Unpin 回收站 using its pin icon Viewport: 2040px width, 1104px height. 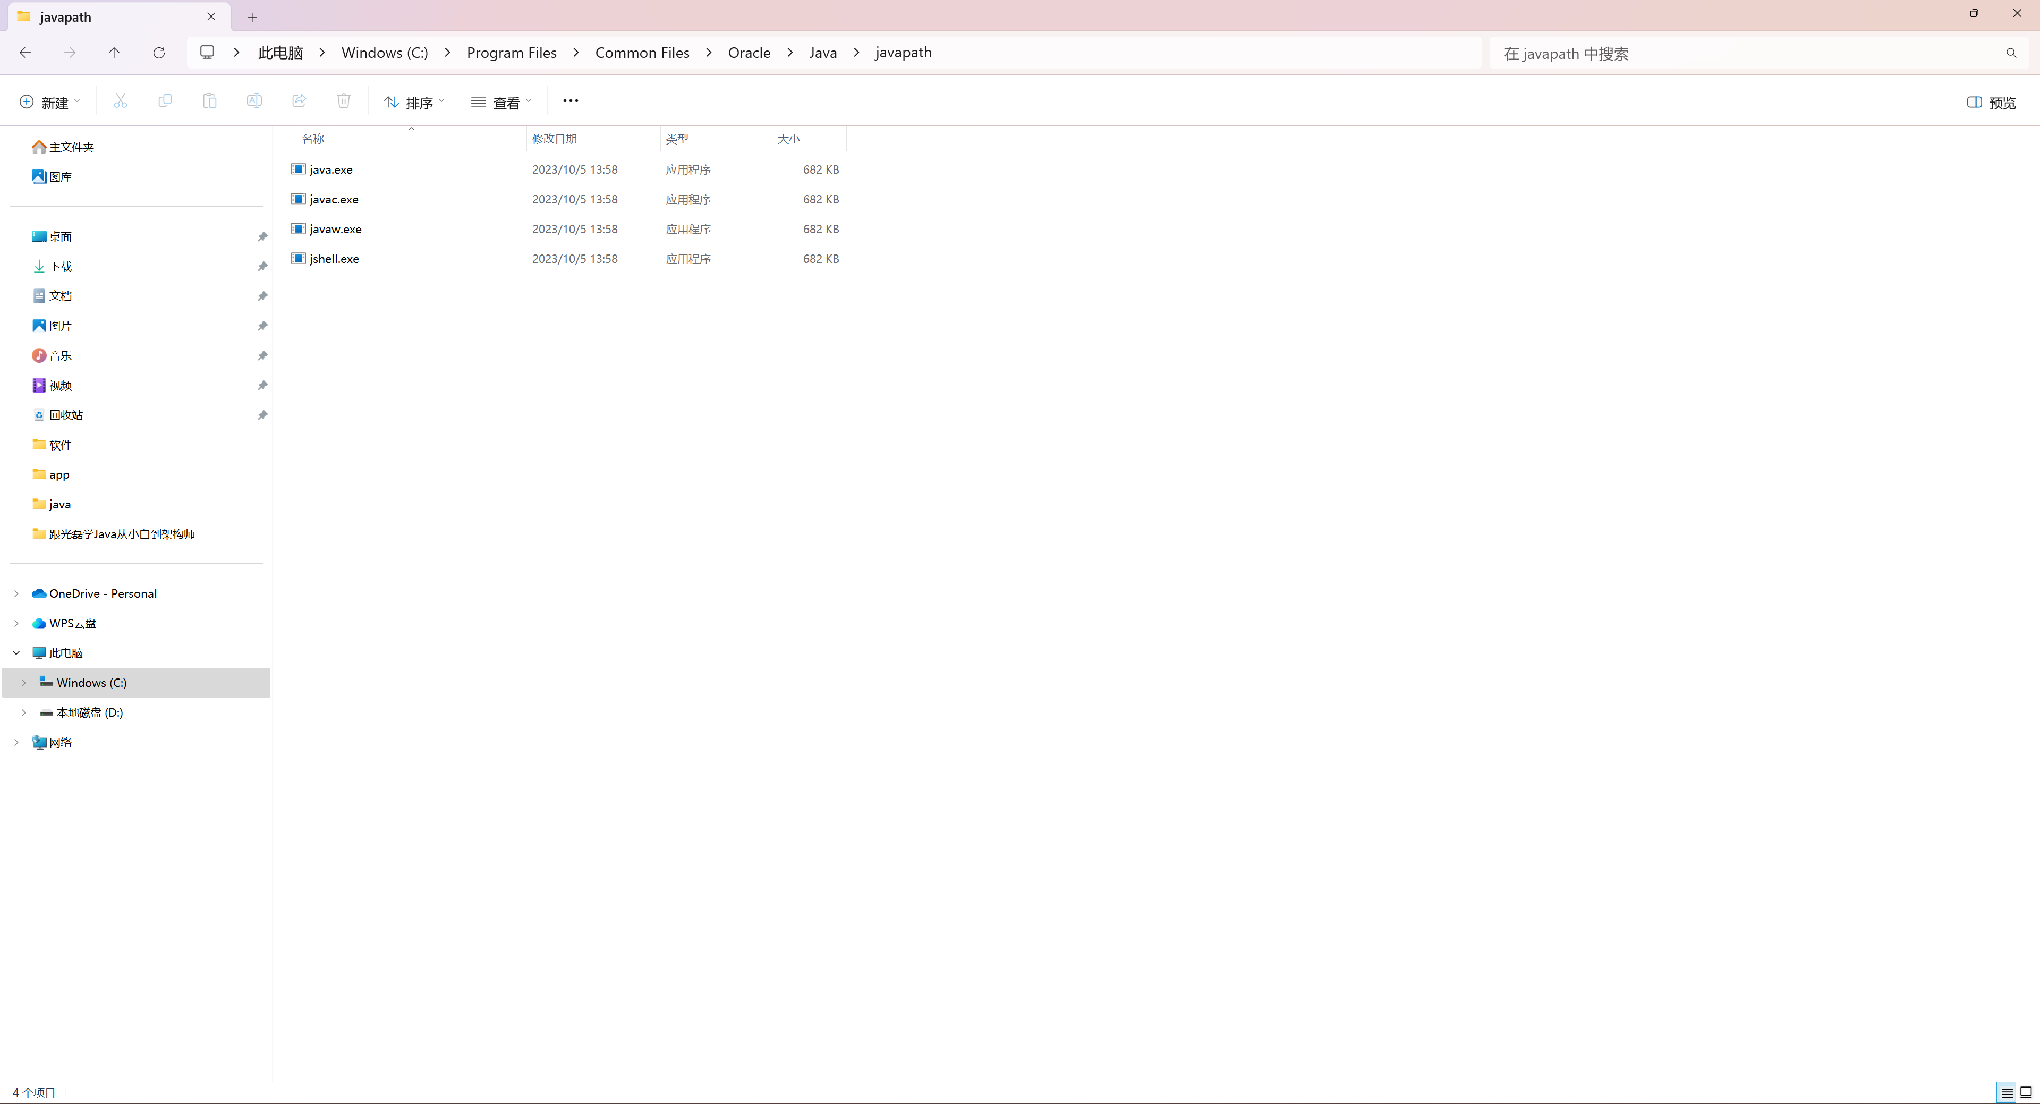(262, 415)
